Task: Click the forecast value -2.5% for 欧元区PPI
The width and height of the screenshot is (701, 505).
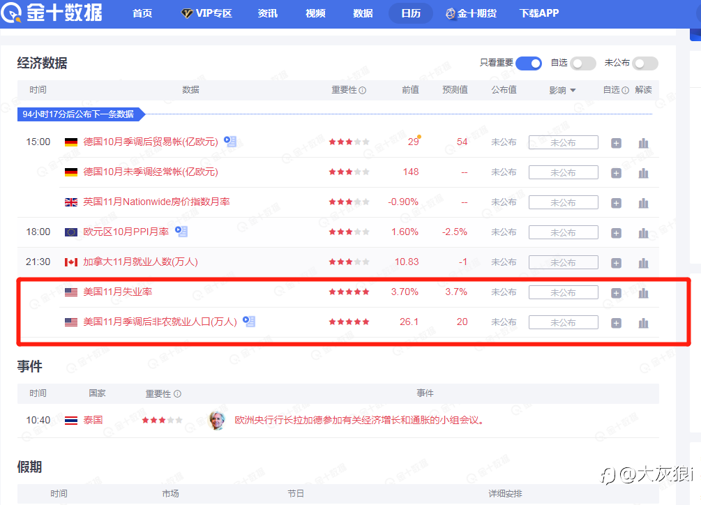Action: click(455, 232)
